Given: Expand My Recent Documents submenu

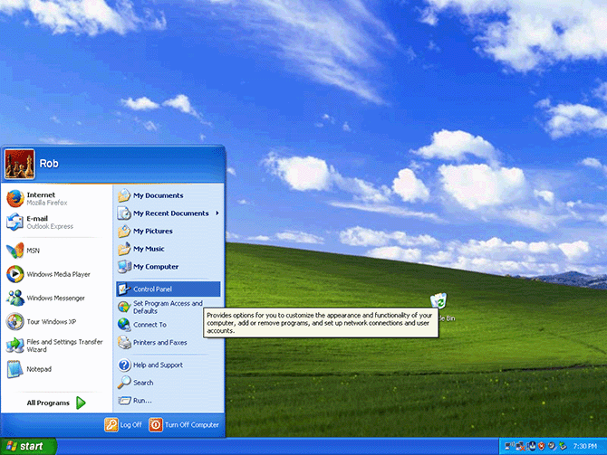Looking at the screenshot, I should tap(168, 213).
